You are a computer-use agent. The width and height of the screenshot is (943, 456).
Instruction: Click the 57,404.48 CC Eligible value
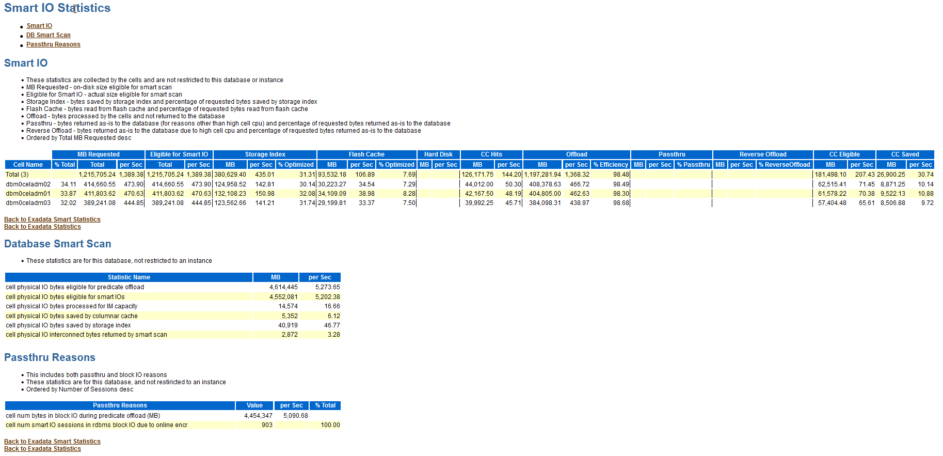832,203
